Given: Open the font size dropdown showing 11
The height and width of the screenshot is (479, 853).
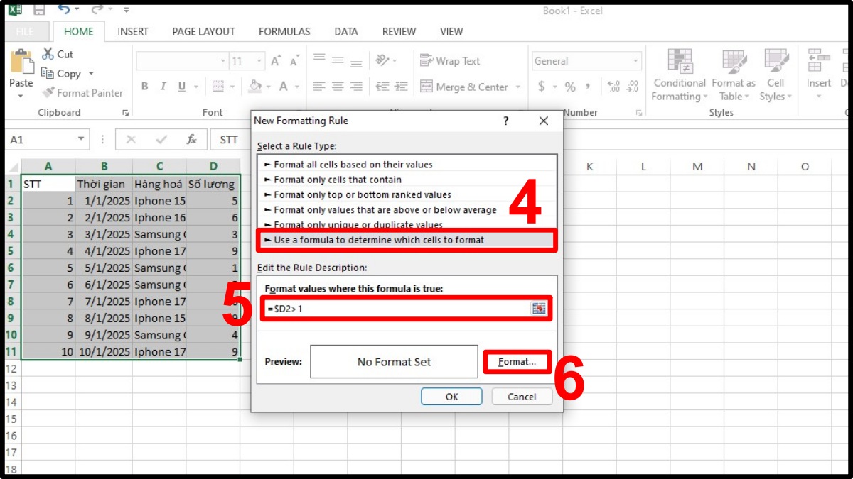Looking at the screenshot, I should 259,61.
